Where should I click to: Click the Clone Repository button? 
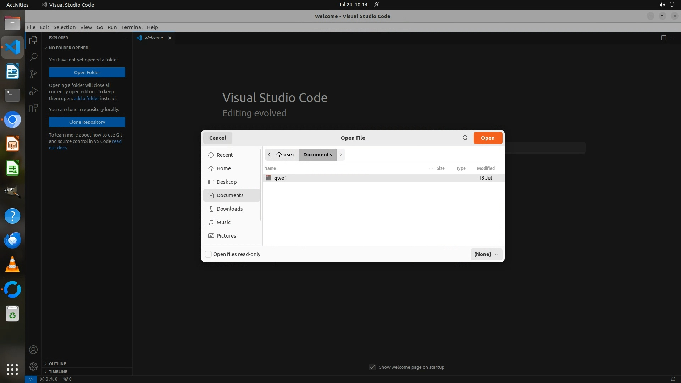(87, 122)
